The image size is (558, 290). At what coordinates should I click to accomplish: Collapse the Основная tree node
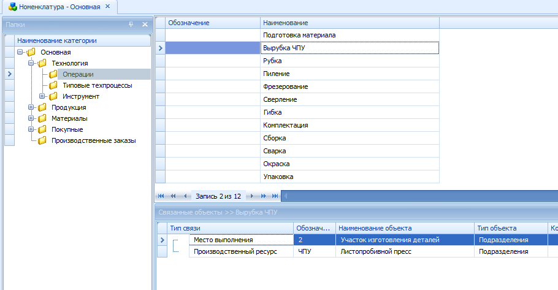click(x=20, y=52)
